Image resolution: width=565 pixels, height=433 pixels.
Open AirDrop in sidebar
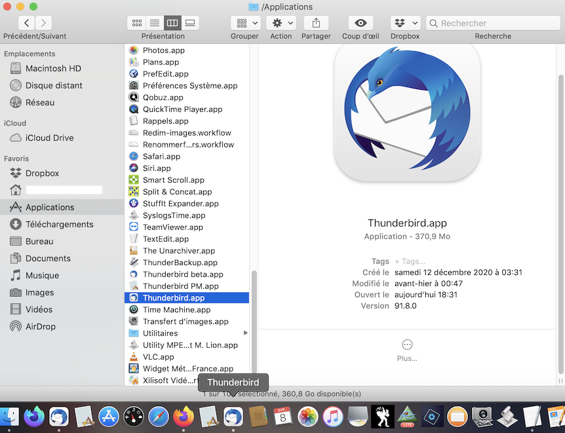pos(62,326)
